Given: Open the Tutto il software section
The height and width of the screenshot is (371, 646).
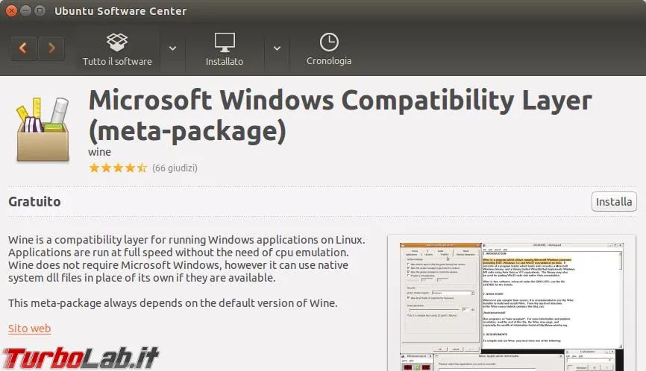Looking at the screenshot, I should pos(117,49).
